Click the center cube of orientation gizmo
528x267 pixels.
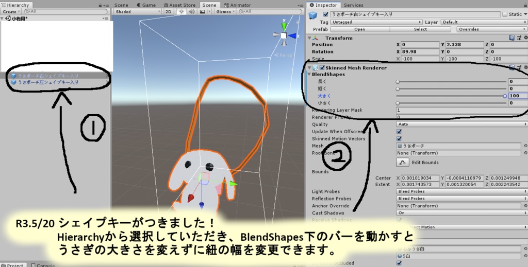[284, 35]
